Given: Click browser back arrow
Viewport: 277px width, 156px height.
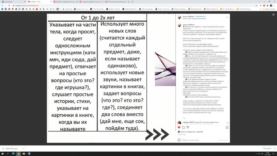Looking at the screenshot, I should pos(2,6).
